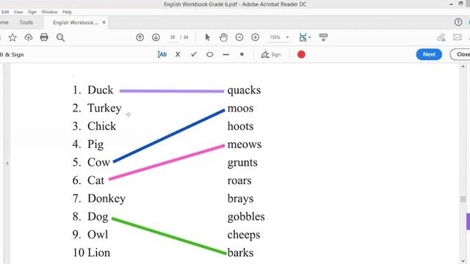Select the circle shape fill tool

[x=210, y=54]
